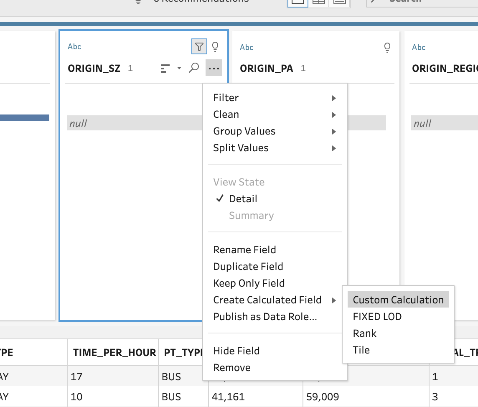This screenshot has height=407, width=478.
Task: Choose Custom Calculation in the submenu
Action: pos(398,300)
